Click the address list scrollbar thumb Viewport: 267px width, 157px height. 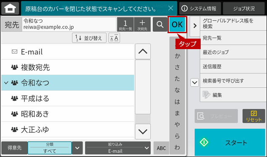point(143,87)
